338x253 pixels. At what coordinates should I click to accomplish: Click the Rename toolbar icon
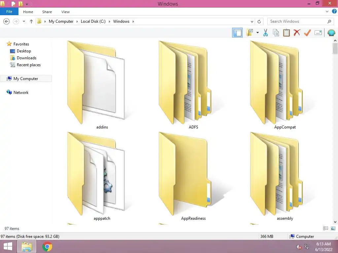coord(318,33)
